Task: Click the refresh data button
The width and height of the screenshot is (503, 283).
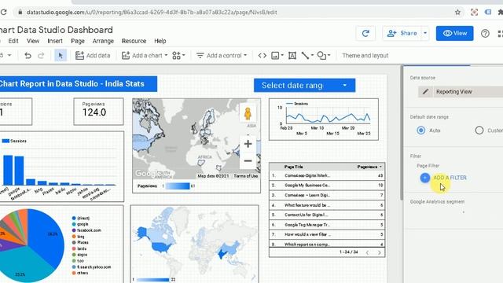Action: (365, 33)
